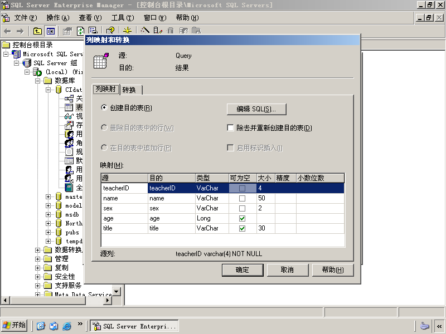This screenshot has height=334, width=446.
Task: Click the Refresh toolbar icon
Action: [x=80, y=31]
